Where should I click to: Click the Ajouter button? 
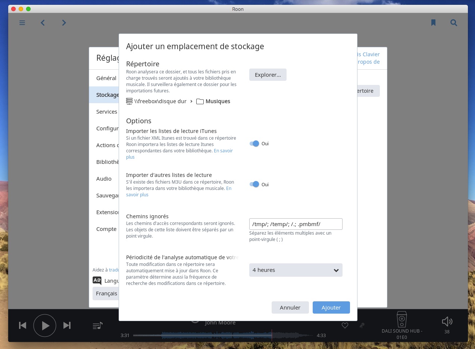tap(331, 308)
